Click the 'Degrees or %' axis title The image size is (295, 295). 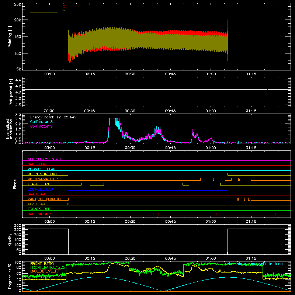(10, 276)
